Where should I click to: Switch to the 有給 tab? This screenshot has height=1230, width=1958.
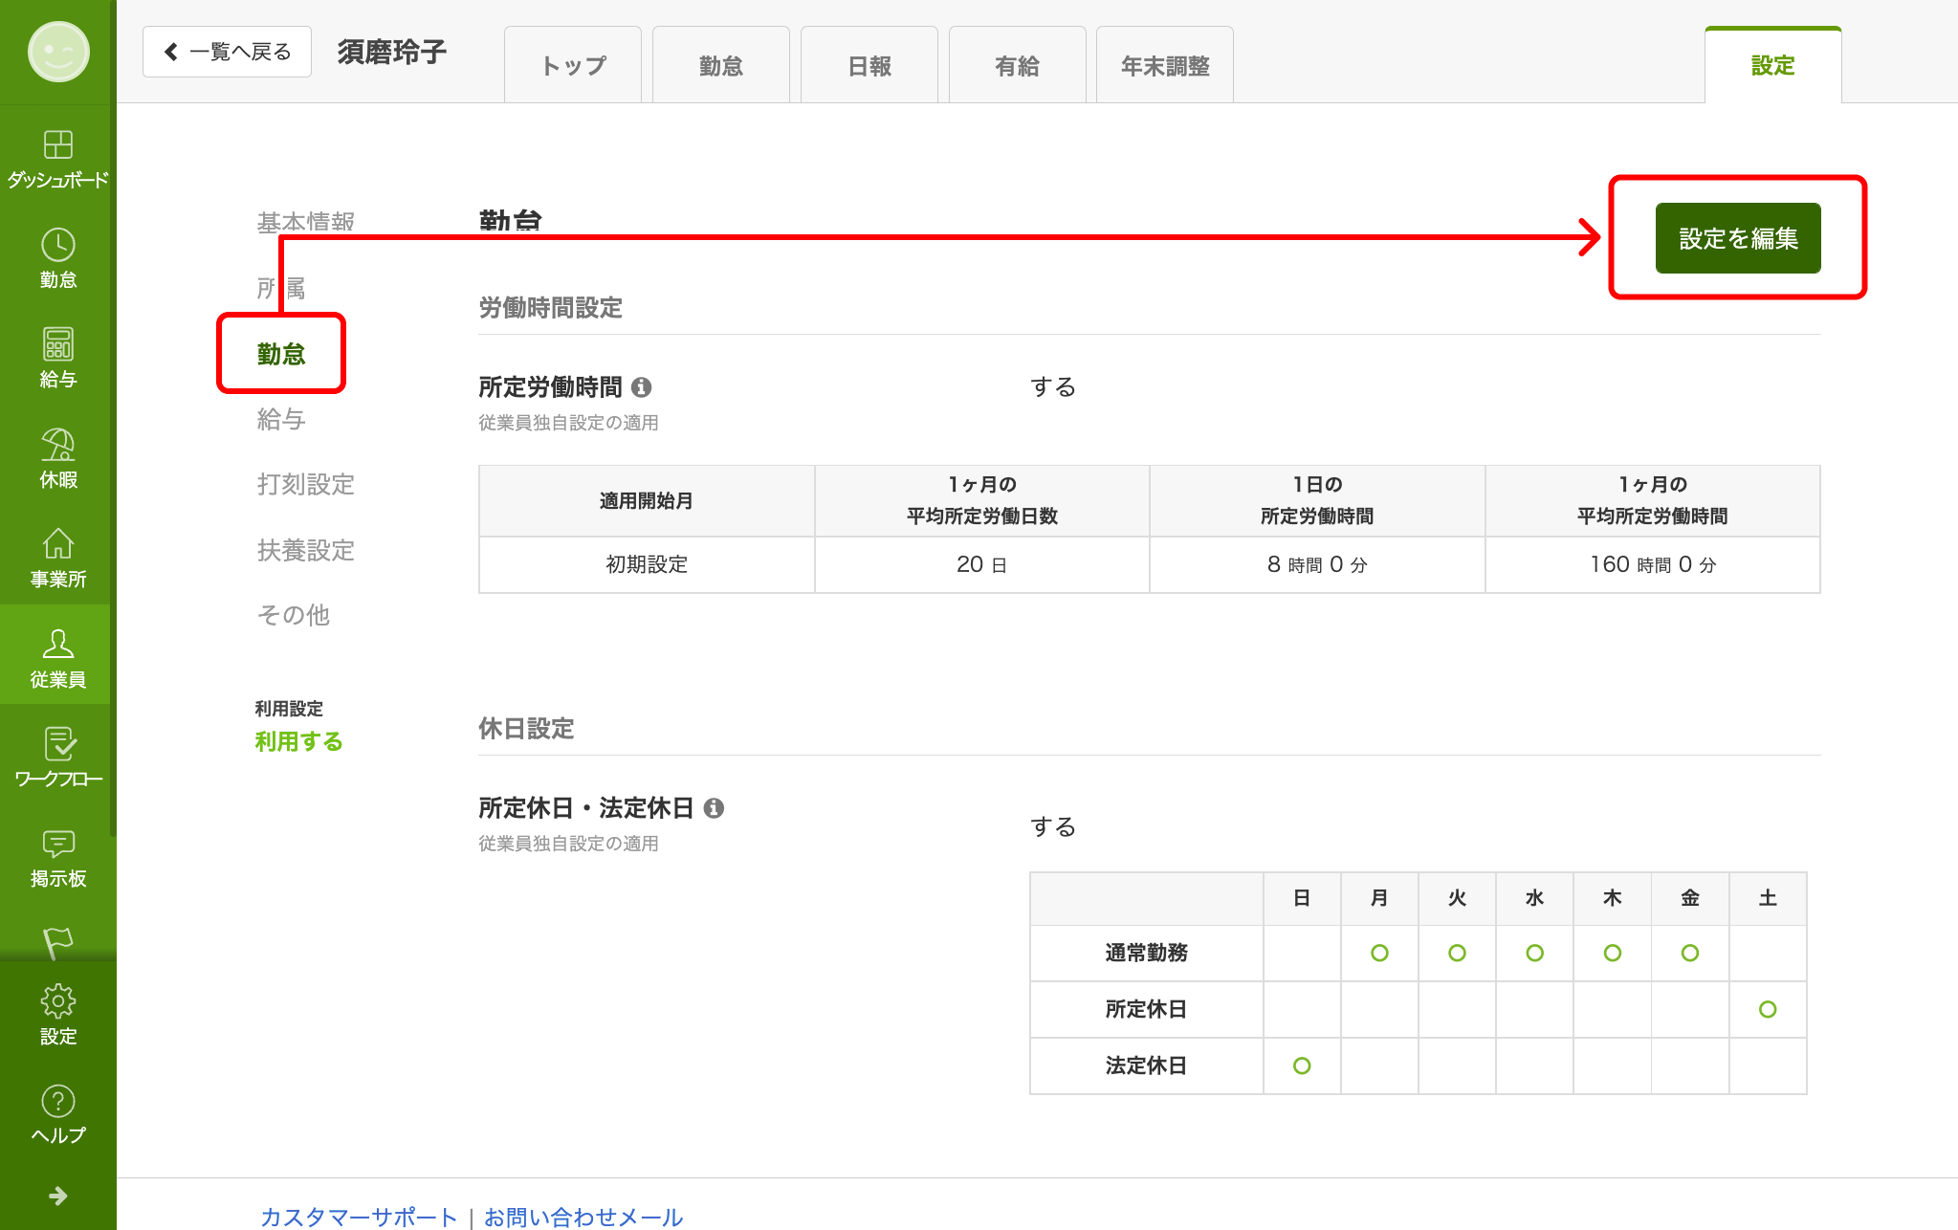(x=1016, y=66)
